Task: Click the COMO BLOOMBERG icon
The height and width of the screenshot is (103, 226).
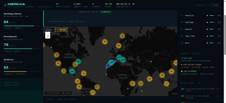Action: [x=182, y=71]
